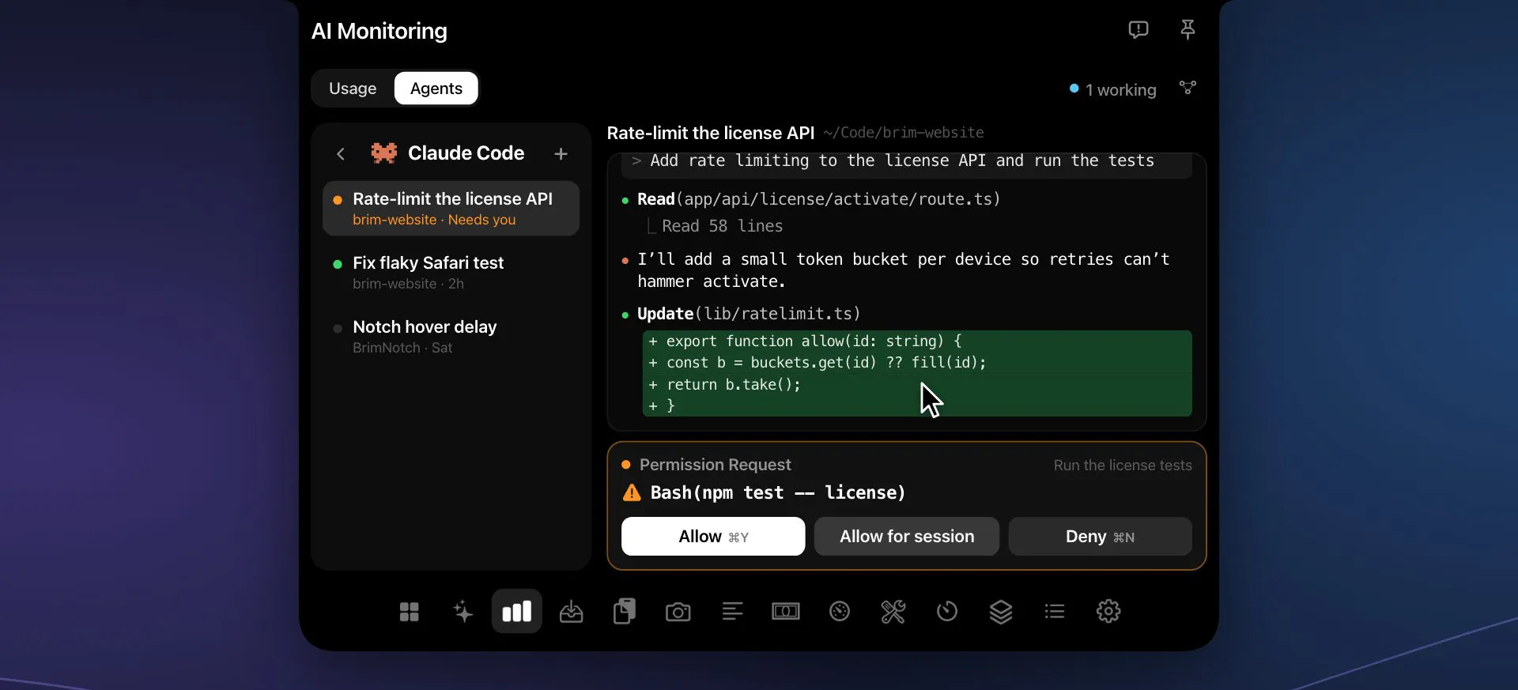The width and height of the screenshot is (1518, 690).
Task: Select the Rate-limit the license API session
Action: [451, 209]
